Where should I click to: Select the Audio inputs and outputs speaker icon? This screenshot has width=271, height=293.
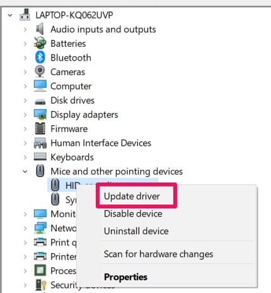pyautogui.click(x=40, y=29)
